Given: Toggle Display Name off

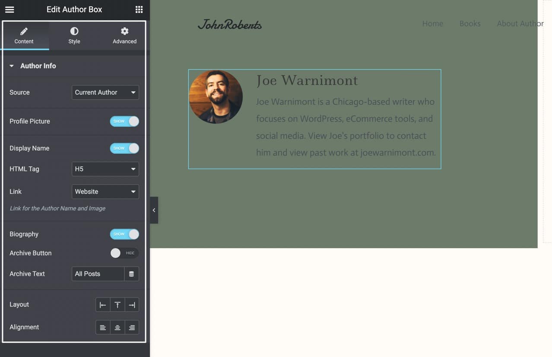Looking at the screenshot, I should click(124, 148).
